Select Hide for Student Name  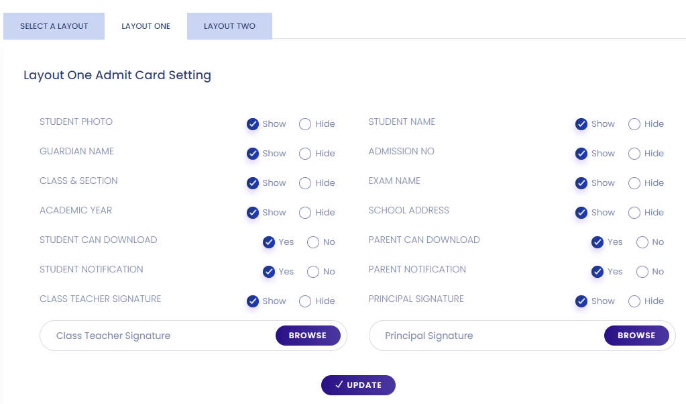(x=634, y=124)
